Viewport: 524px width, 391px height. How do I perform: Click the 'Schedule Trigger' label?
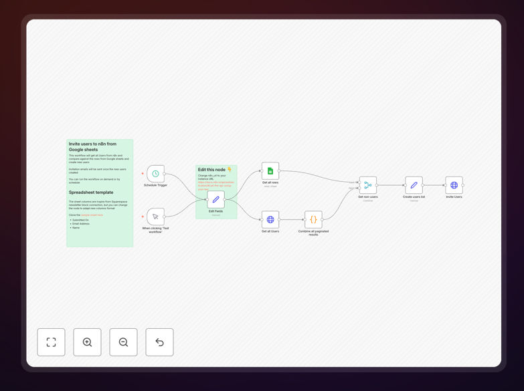point(155,185)
